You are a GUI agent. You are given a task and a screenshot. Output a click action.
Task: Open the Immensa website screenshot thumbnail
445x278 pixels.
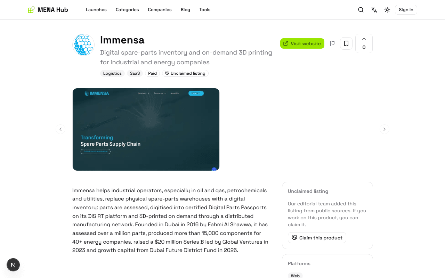(146, 129)
